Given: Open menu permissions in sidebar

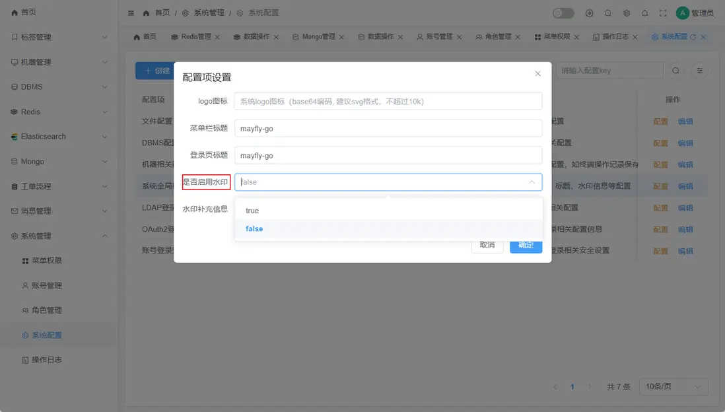Looking at the screenshot, I should 59,261.
